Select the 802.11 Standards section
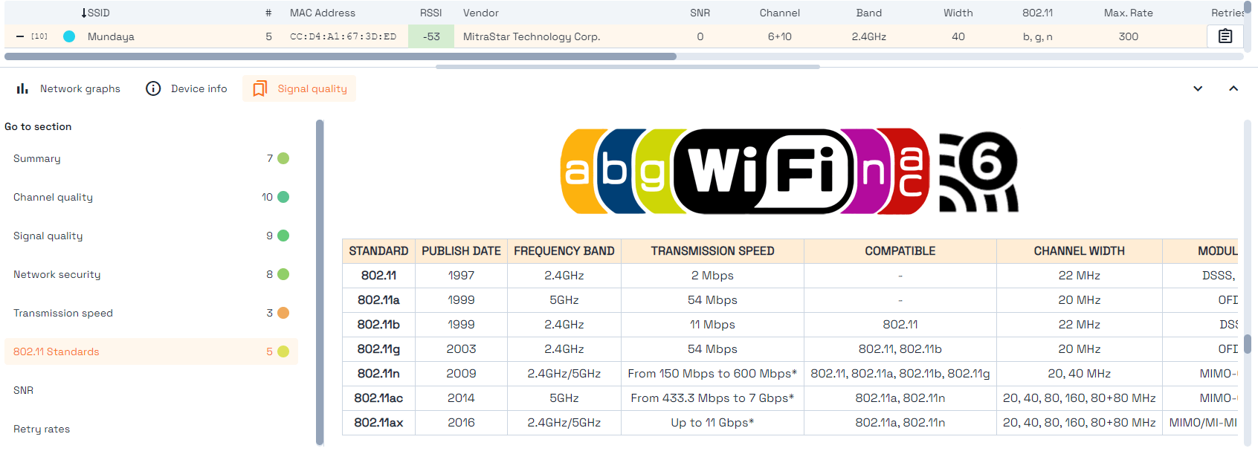The height and width of the screenshot is (454, 1258). click(151, 351)
